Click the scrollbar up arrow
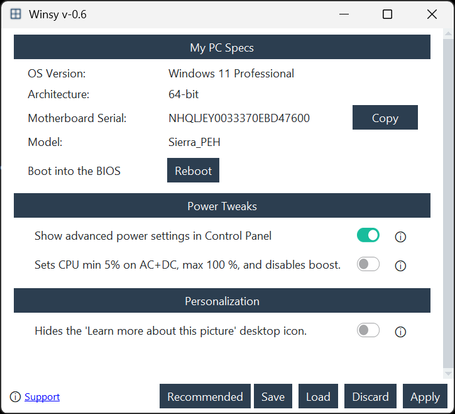455x414 pixels. pyautogui.click(x=448, y=34)
